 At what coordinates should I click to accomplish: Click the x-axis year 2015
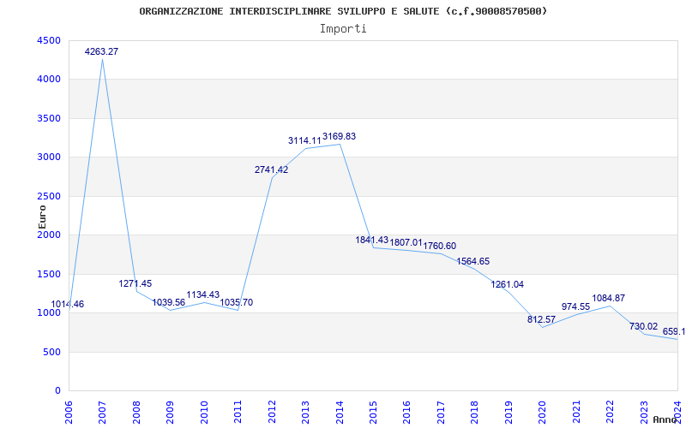pyautogui.click(x=373, y=413)
